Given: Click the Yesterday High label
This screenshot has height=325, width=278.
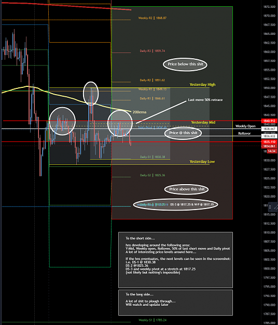Looking at the screenshot, I should [x=202, y=85].
